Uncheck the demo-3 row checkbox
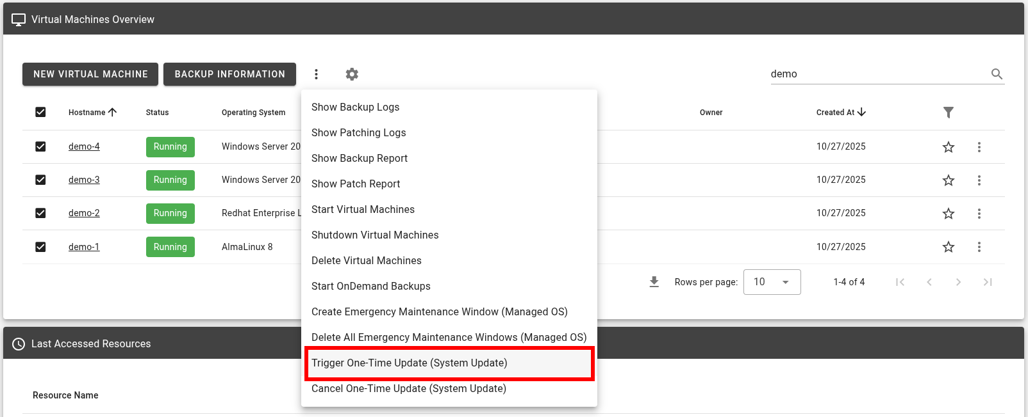 [x=40, y=180]
